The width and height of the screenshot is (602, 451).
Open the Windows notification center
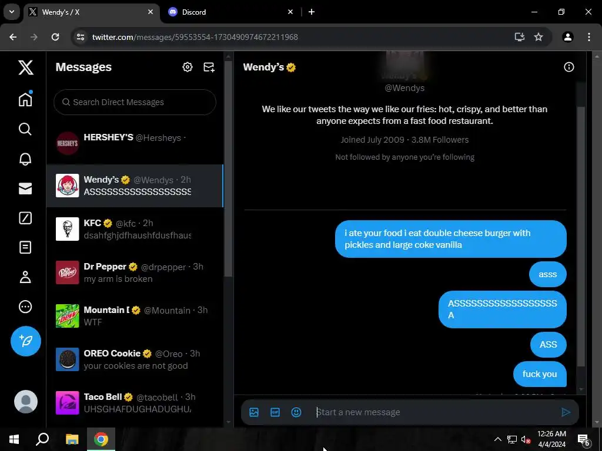583,439
